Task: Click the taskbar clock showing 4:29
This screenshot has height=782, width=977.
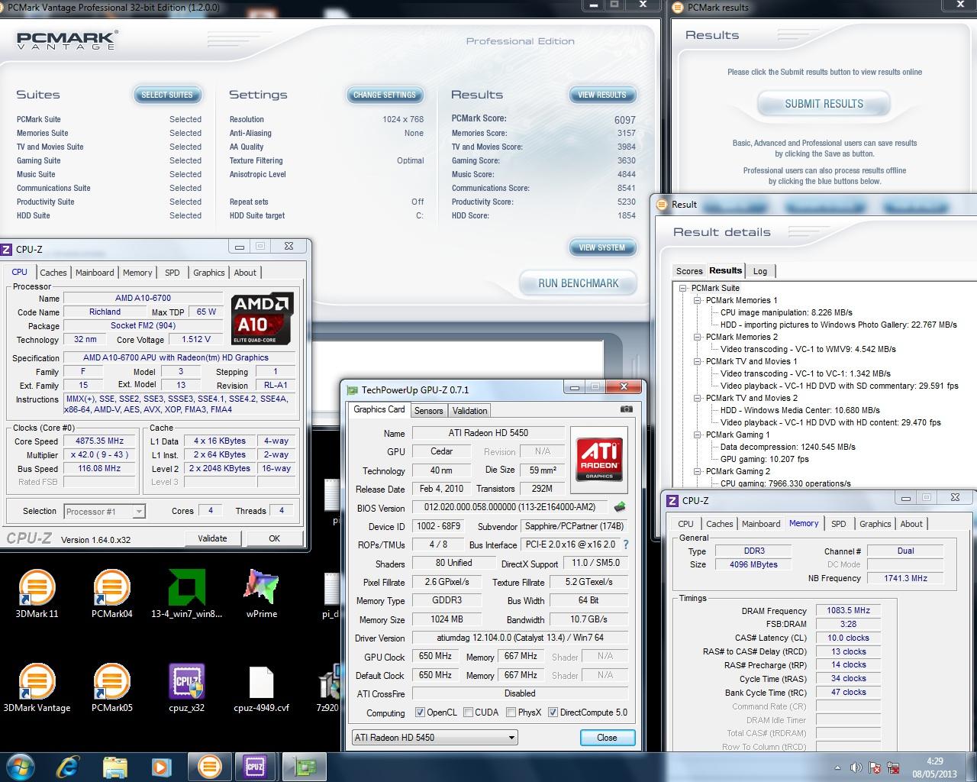Action: [x=934, y=767]
